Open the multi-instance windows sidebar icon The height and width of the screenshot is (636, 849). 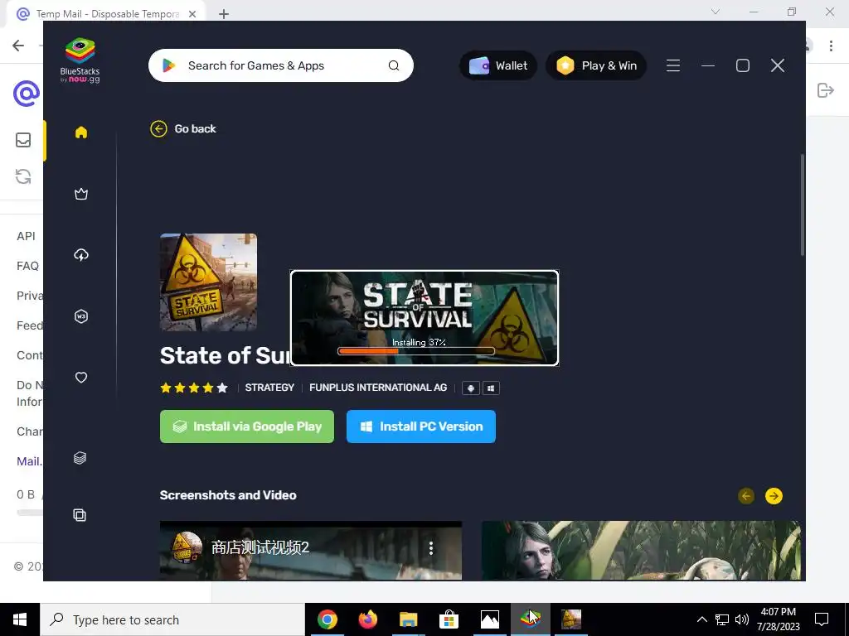click(80, 515)
